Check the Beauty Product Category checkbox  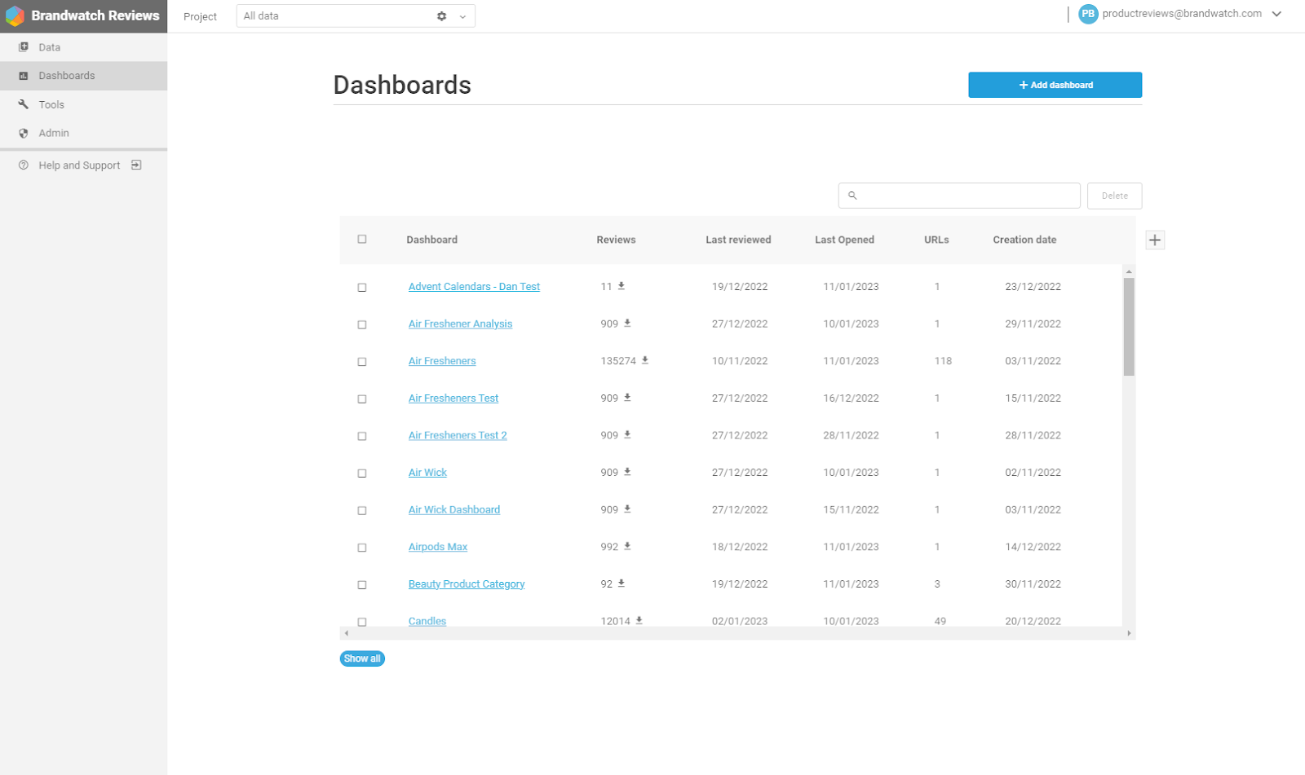362,585
